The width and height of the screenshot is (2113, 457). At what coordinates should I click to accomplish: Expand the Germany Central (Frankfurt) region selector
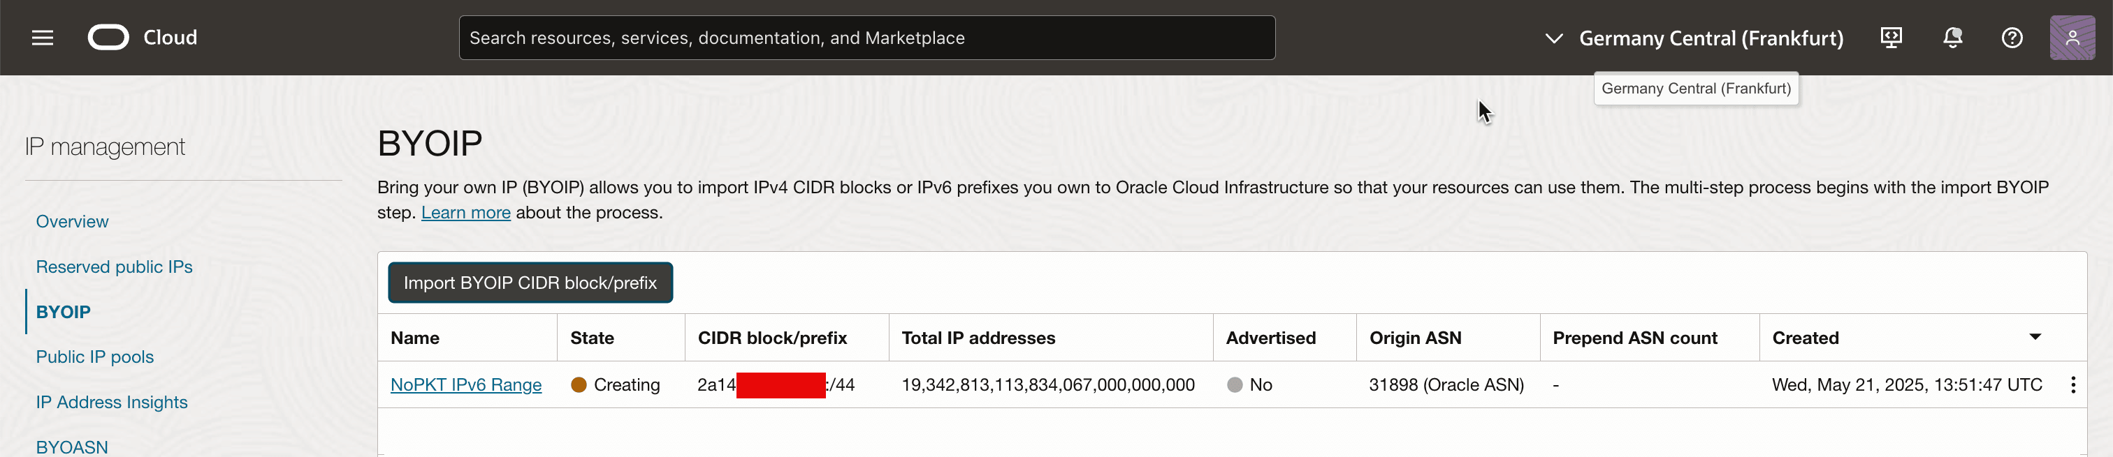pyautogui.click(x=1694, y=38)
